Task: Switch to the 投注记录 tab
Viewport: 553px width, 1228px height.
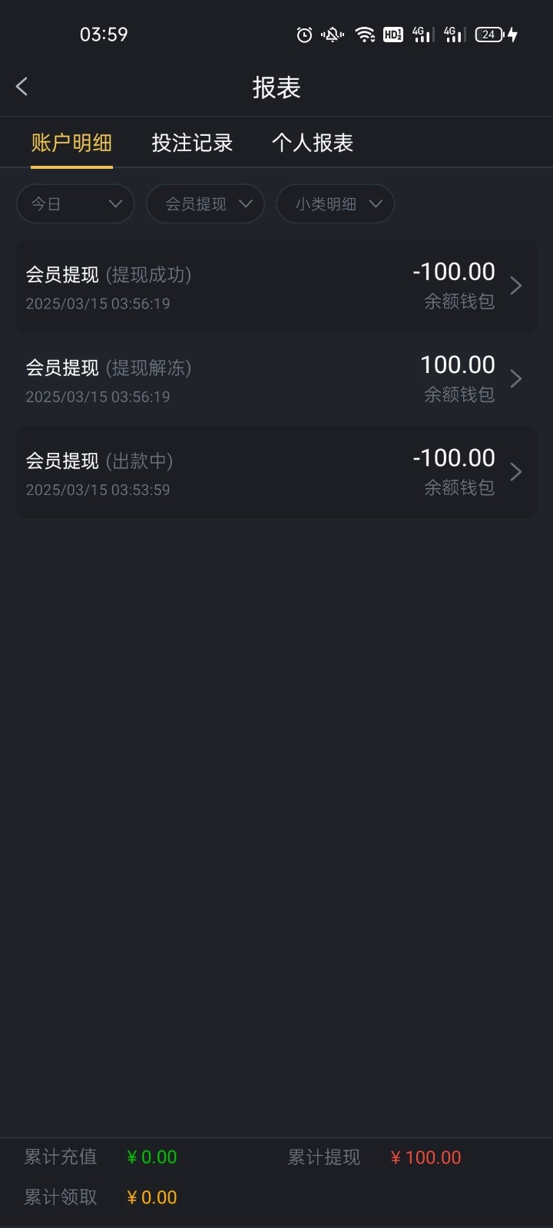Action: pos(192,143)
